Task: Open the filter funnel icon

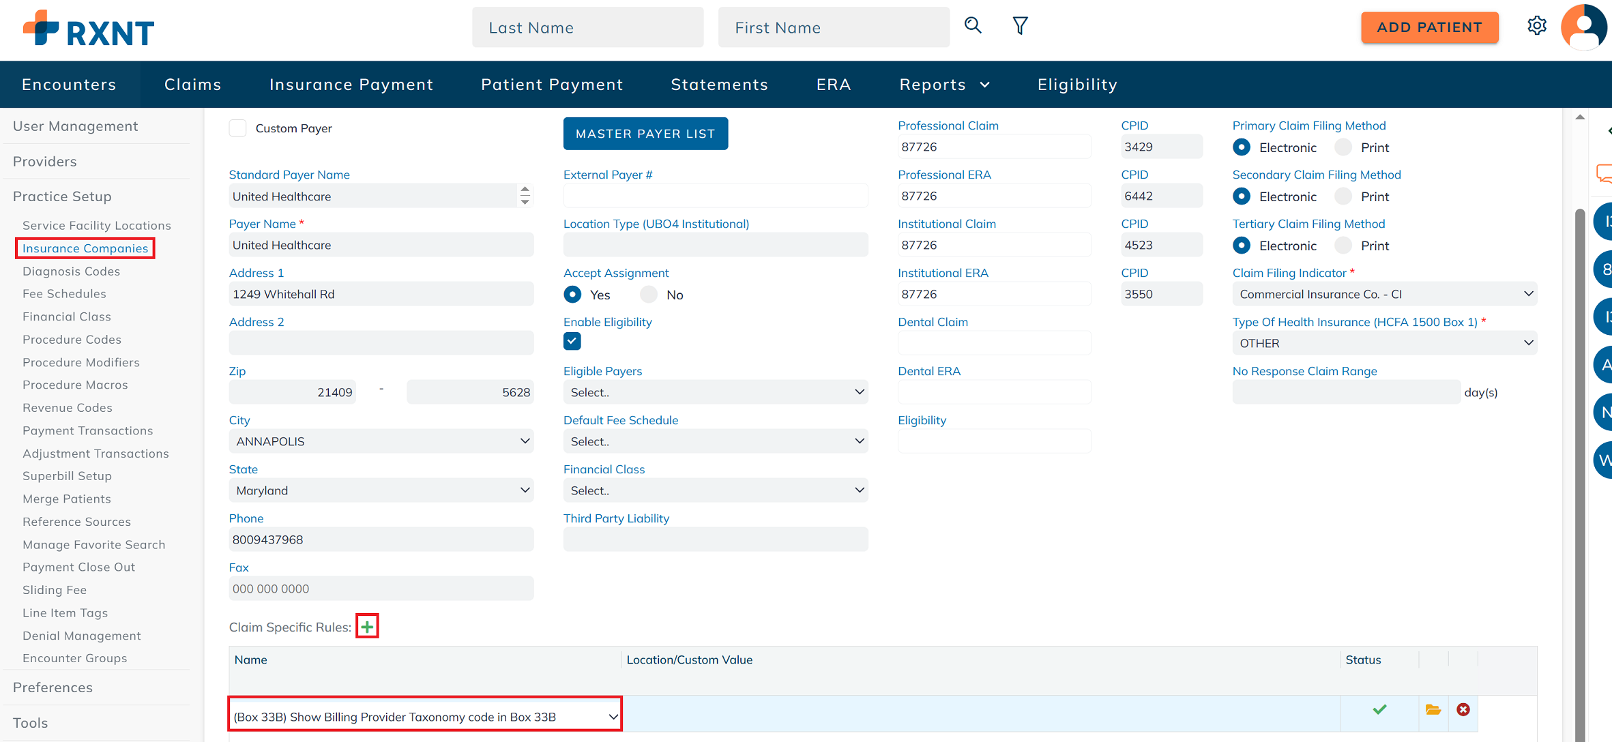Action: tap(1020, 26)
